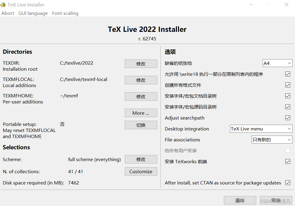Uncheck the CTAN package updates option
This screenshot has height=206, width=295.
287,183
